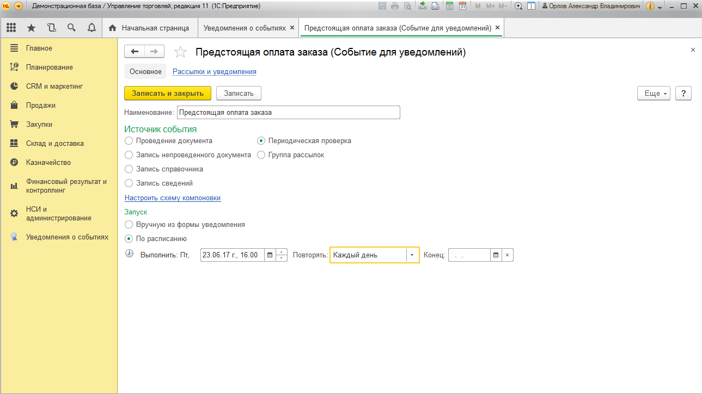This screenshot has width=702, height=394.
Task: Open the calendar icon in title bar
Action: click(462, 6)
